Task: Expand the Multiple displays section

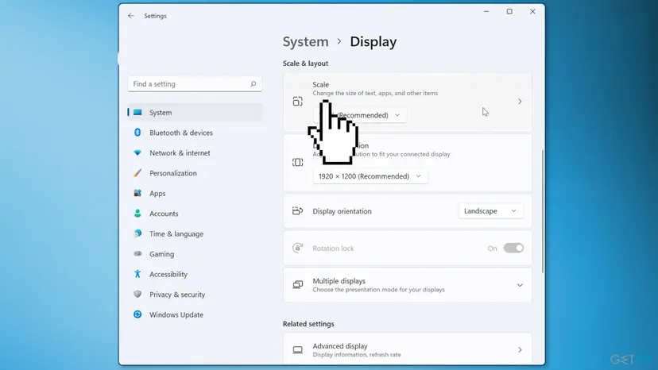Action: click(x=520, y=285)
